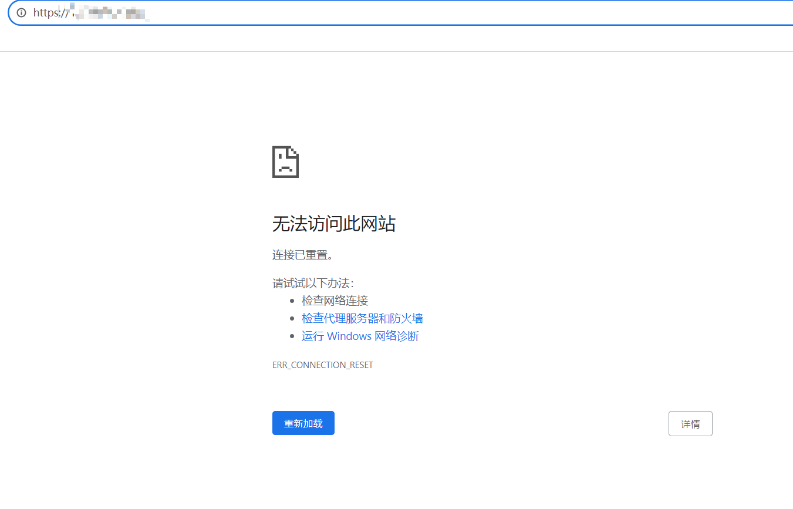This screenshot has width=793, height=509.
Task: Select the ERR_CONNECTION_RESET error code text
Action: click(323, 365)
